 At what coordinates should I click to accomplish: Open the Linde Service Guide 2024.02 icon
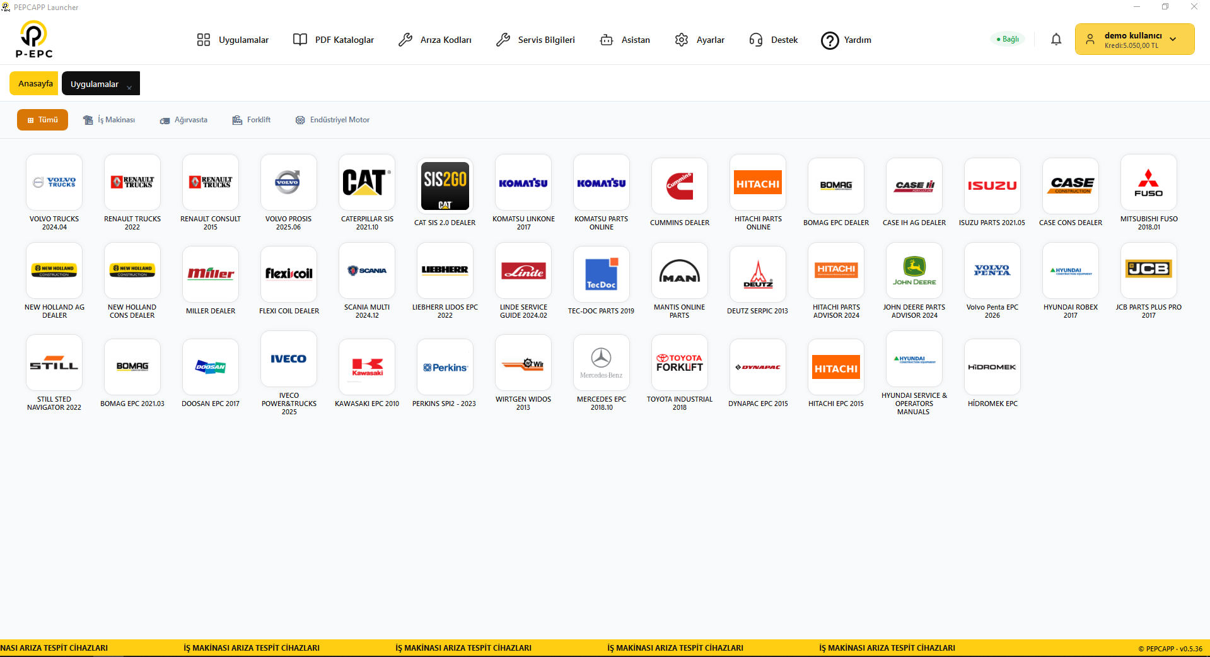[523, 270]
